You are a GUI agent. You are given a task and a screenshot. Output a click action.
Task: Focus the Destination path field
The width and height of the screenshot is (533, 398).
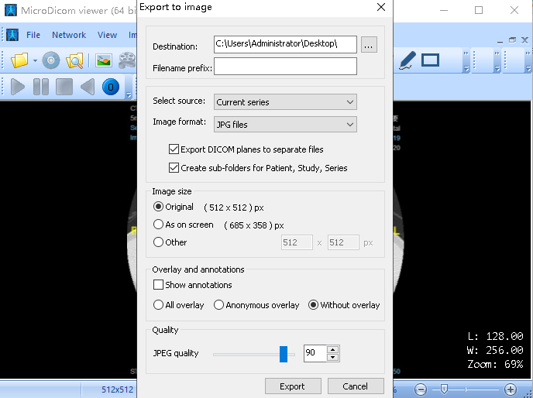click(x=285, y=45)
